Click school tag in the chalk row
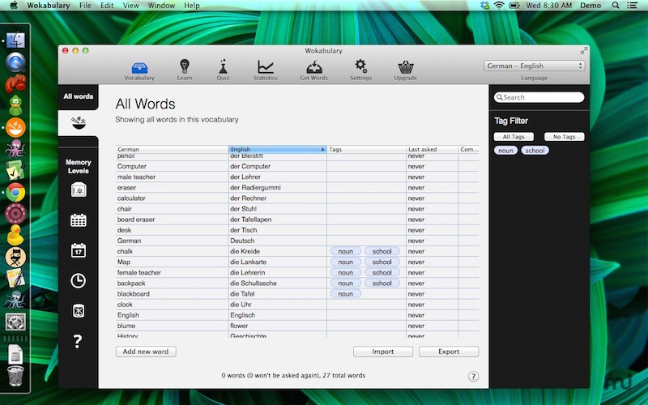This screenshot has height=405, width=648. [382, 251]
